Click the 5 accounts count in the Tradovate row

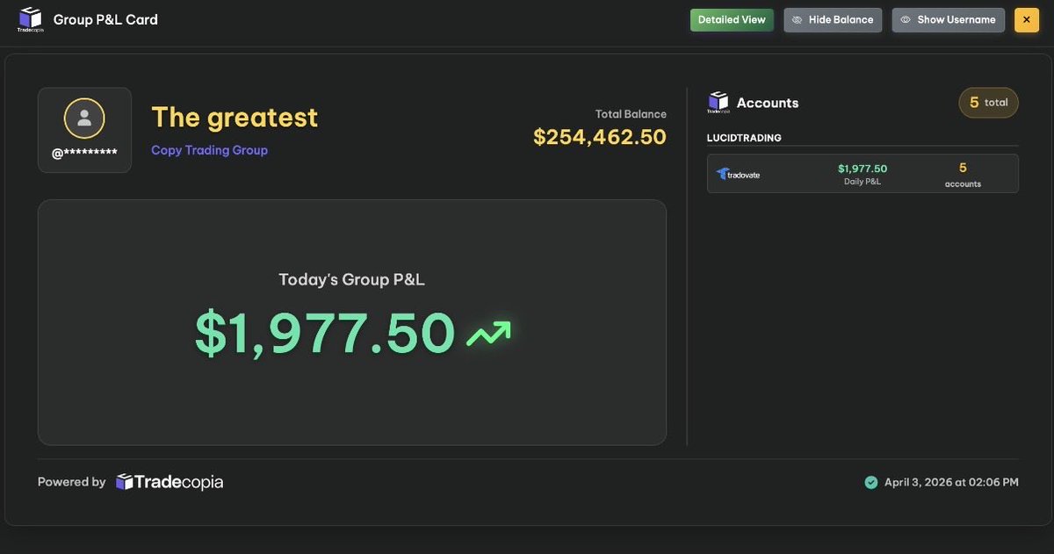click(x=963, y=174)
